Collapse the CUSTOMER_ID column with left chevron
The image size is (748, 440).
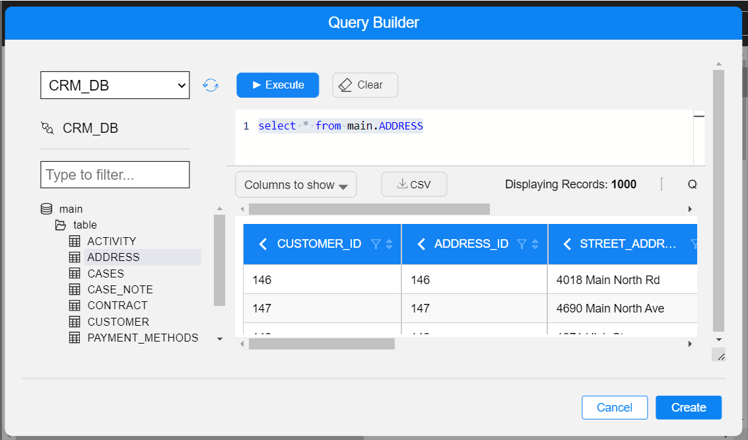point(263,244)
